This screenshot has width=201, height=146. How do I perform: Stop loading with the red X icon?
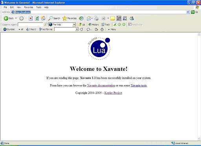(31, 18)
